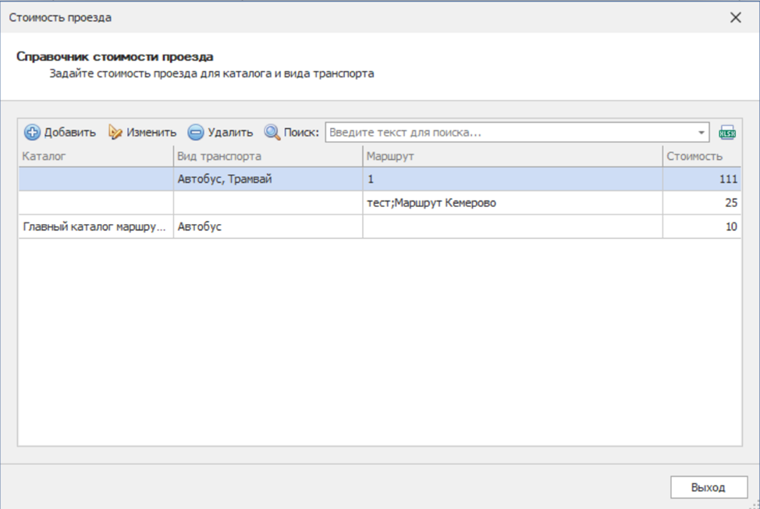Sort by the Стоимость column header
Viewport: 760px width, 509px height.
701,156
